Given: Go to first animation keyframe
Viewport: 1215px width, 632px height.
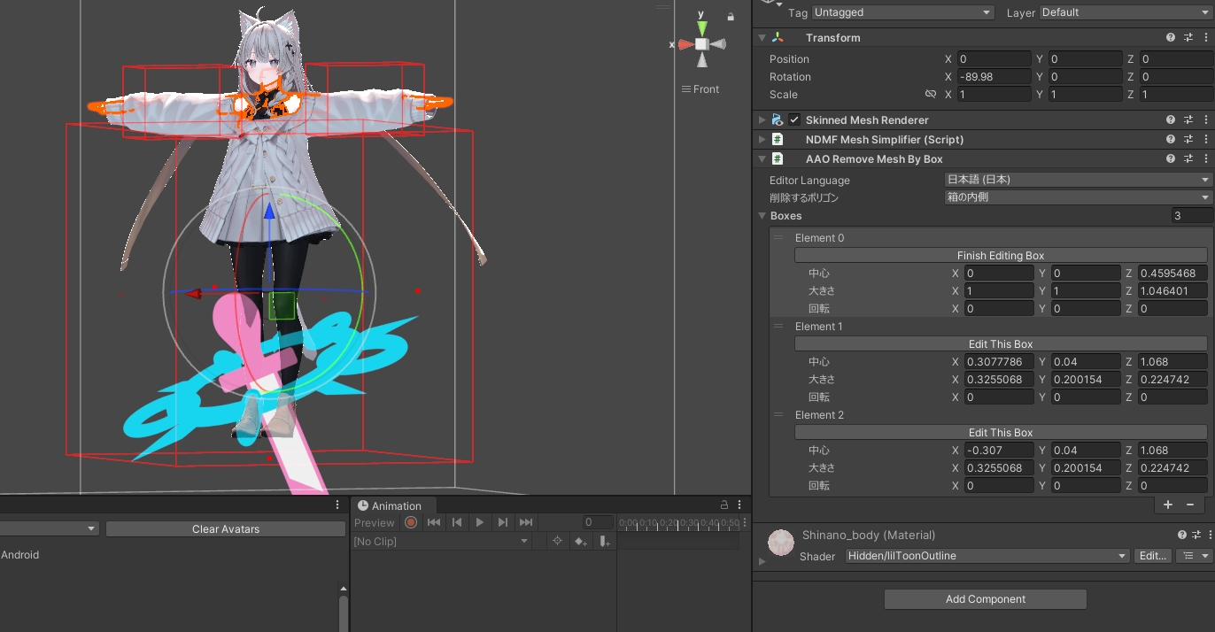Looking at the screenshot, I should tap(434, 522).
